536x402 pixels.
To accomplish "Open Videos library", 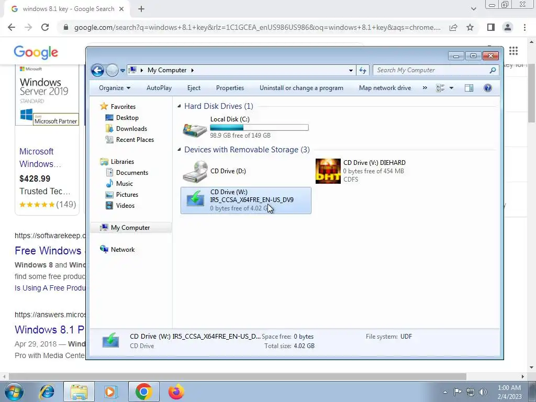I will (x=125, y=205).
